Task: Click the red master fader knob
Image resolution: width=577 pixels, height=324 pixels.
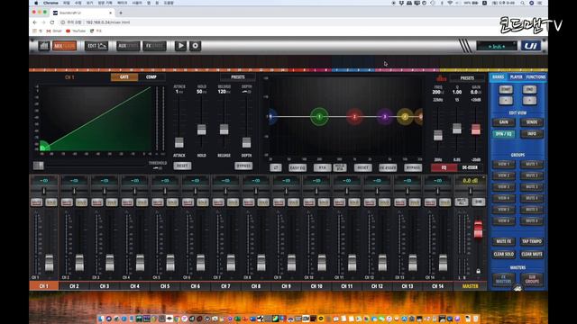Action: pyautogui.click(x=478, y=229)
